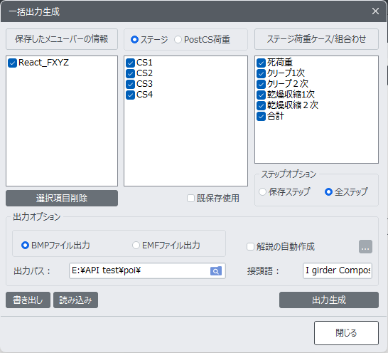388x353 pixels.
Task: Click the 接頭語 prefix text field
Action: tap(338, 270)
